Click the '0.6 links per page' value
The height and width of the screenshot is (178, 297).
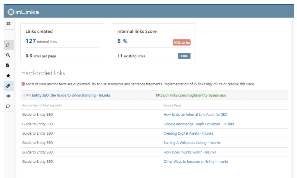[41, 56]
